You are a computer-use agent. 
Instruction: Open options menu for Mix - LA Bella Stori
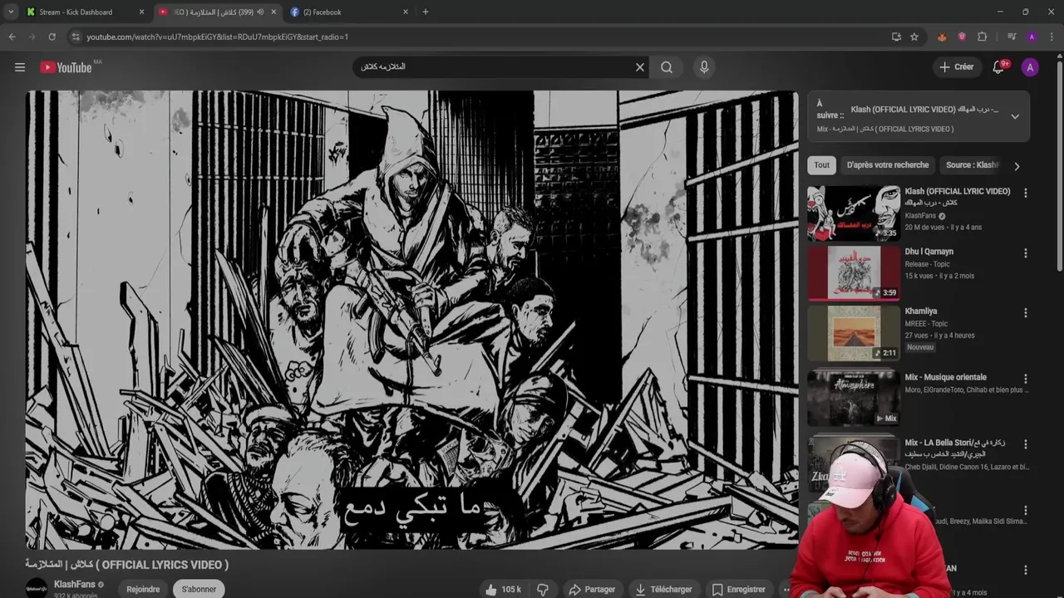1026,444
